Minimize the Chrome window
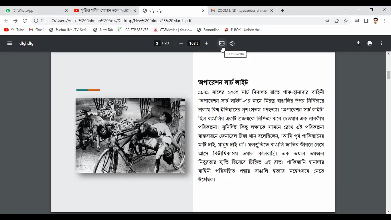The width and height of the screenshot is (391, 220). click(358, 10)
